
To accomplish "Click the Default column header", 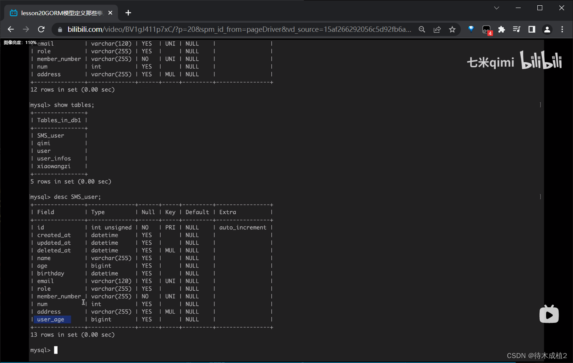I will click(x=197, y=212).
